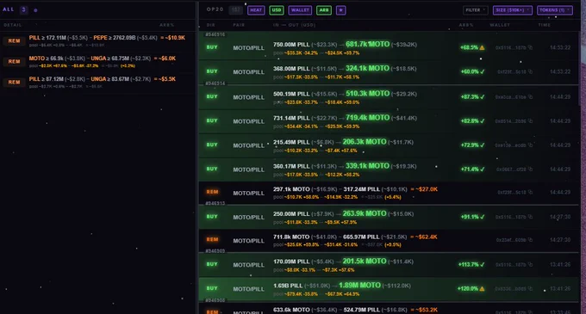Toggle the ARB column option
Image resolution: width=586 pixels, height=314 pixels.
324,10
